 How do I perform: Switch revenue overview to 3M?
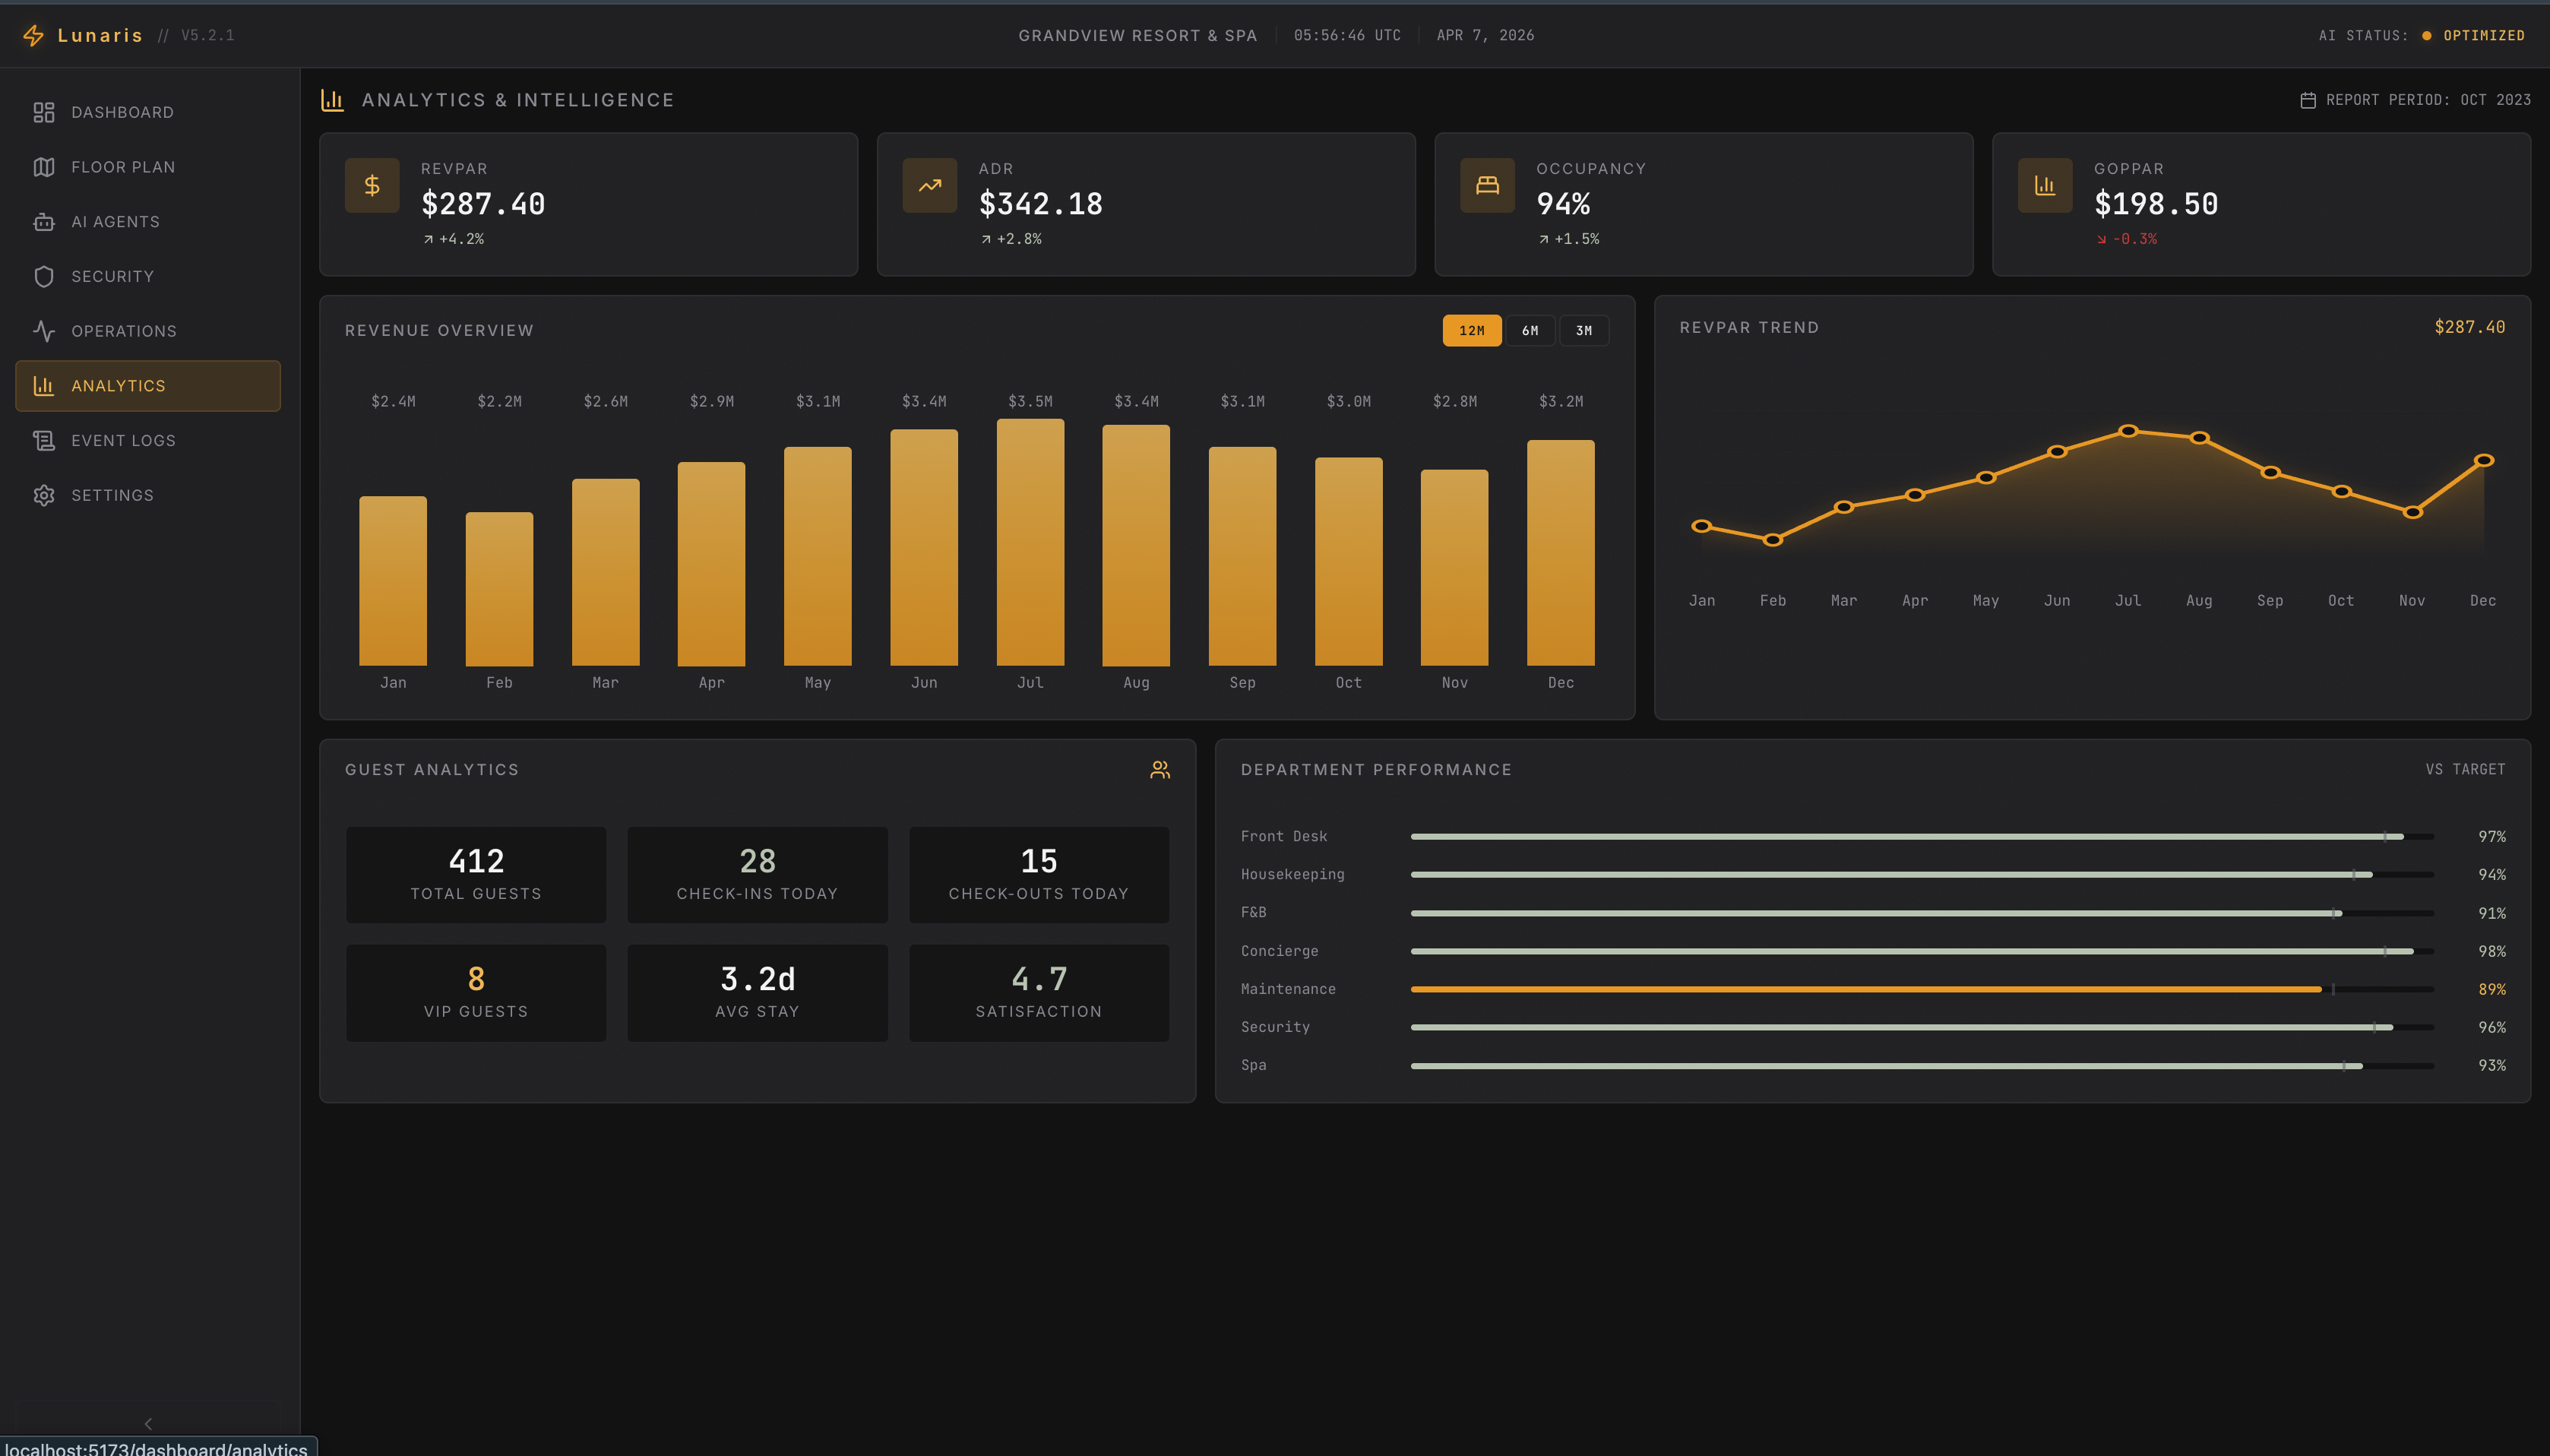tap(1583, 331)
